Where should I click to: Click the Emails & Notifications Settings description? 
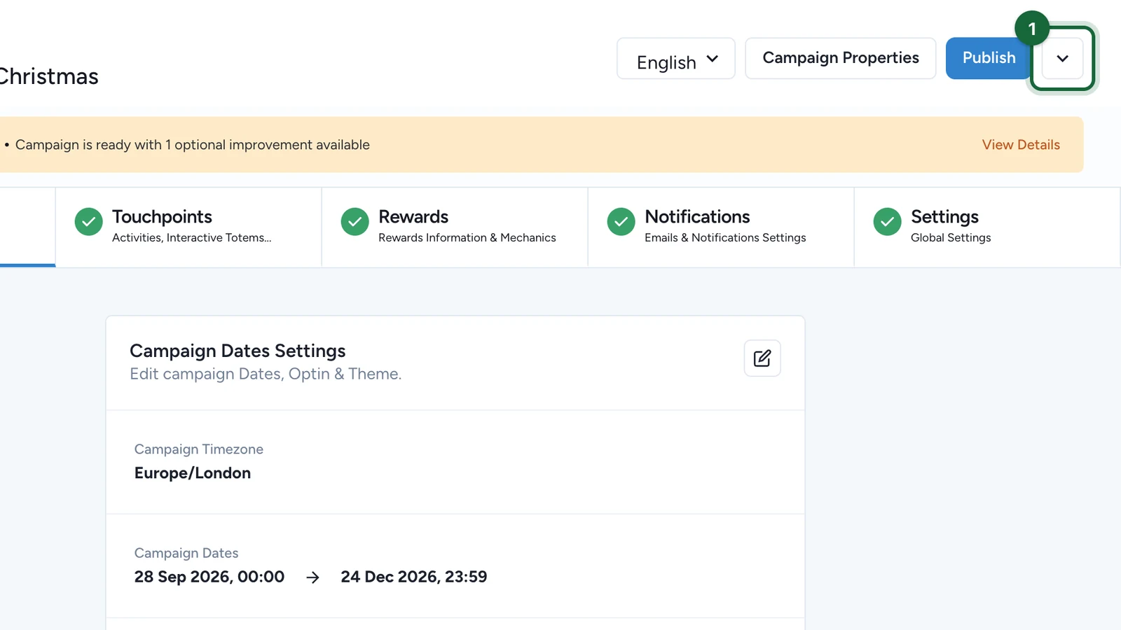click(725, 238)
